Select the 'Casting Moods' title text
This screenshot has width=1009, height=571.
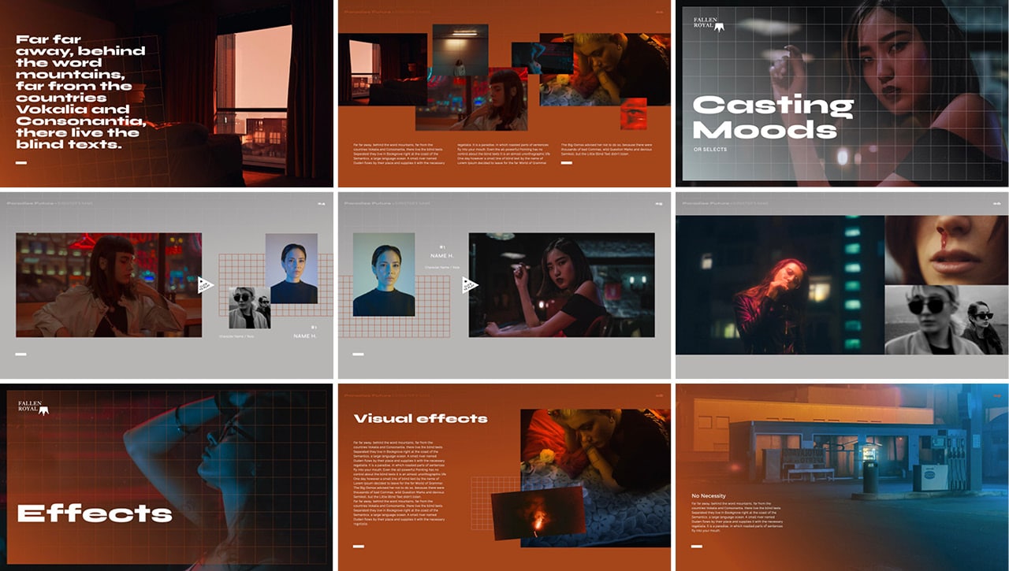[x=772, y=117]
